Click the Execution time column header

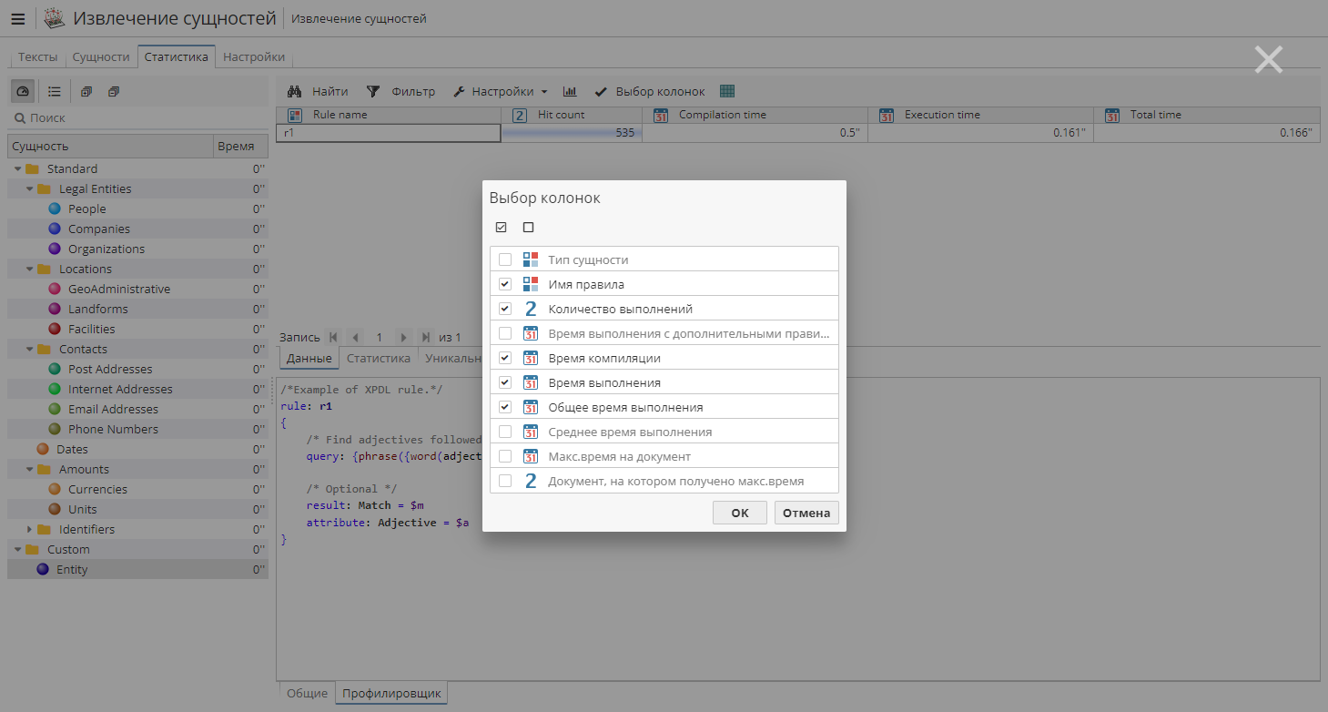coord(980,115)
